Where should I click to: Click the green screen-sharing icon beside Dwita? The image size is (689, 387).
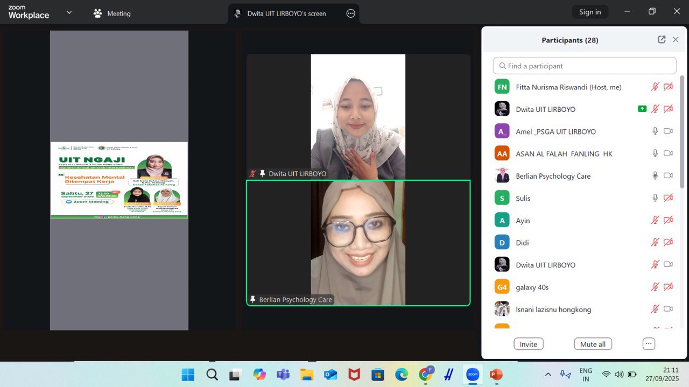(642, 109)
